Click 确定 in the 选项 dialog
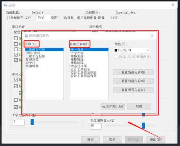The width and height of the screenshot is (180, 146). pos(90,139)
